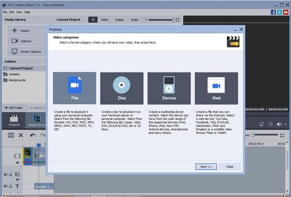The width and height of the screenshot is (291, 197).
Task: Adjust the thumbnail size slider
Action: (162, 20)
